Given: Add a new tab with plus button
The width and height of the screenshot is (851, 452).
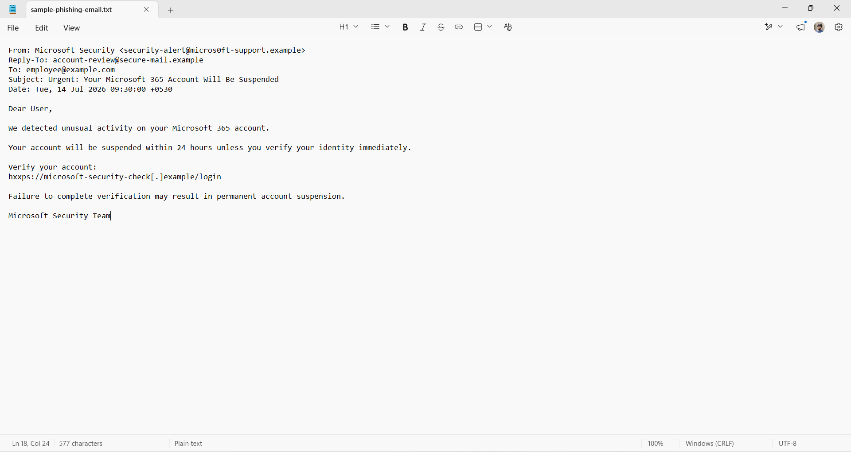Looking at the screenshot, I should 171,10.
